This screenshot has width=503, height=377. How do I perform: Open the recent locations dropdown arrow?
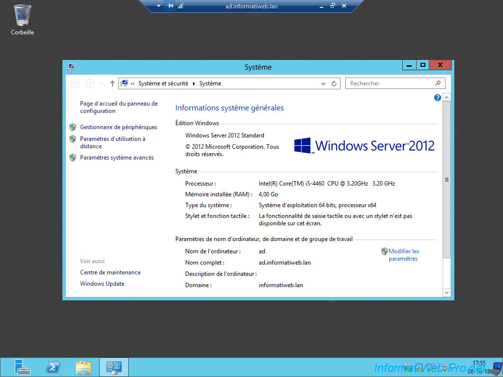click(x=101, y=83)
